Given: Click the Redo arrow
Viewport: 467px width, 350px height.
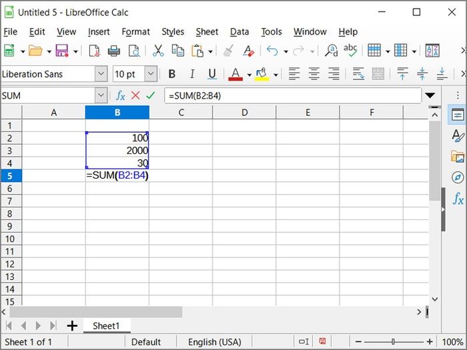Looking at the screenshot, I should (298, 51).
